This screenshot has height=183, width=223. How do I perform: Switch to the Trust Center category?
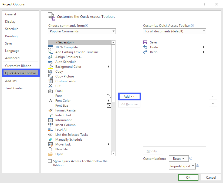click(14, 88)
